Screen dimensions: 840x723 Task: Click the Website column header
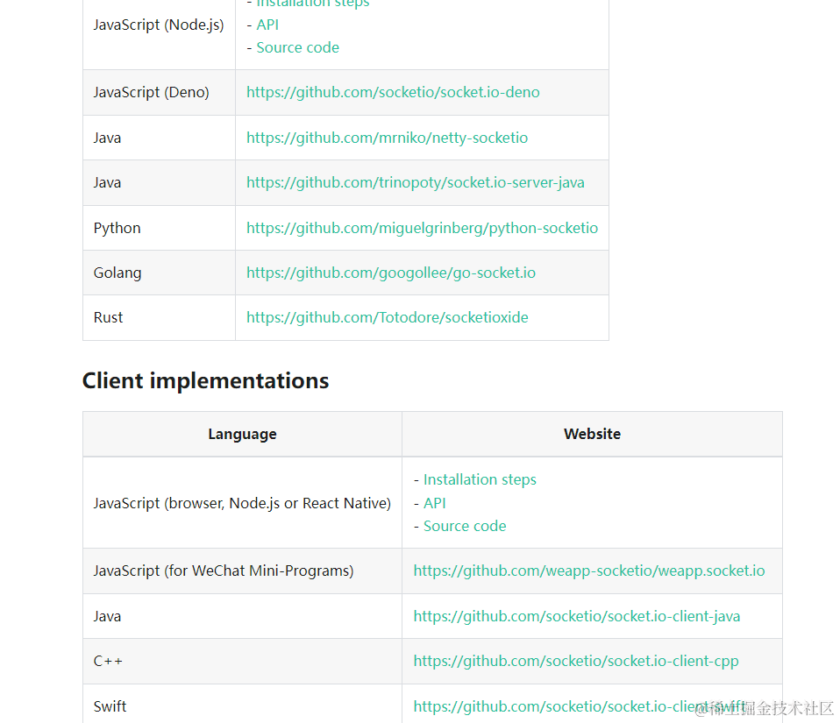point(592,434)
